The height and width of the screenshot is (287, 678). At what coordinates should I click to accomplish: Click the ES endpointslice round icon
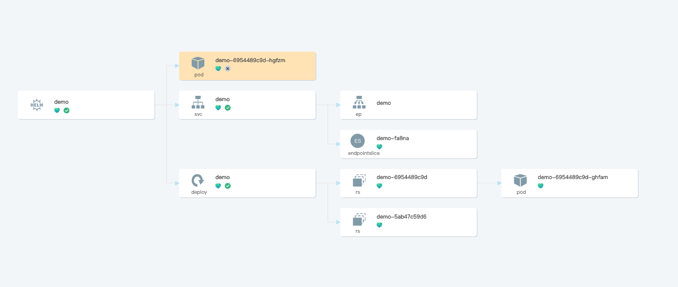(357, 141)
